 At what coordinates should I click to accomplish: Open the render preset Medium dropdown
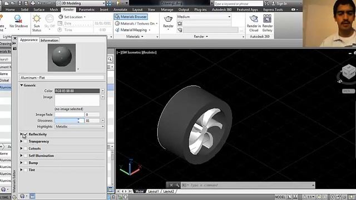point(204,17)
